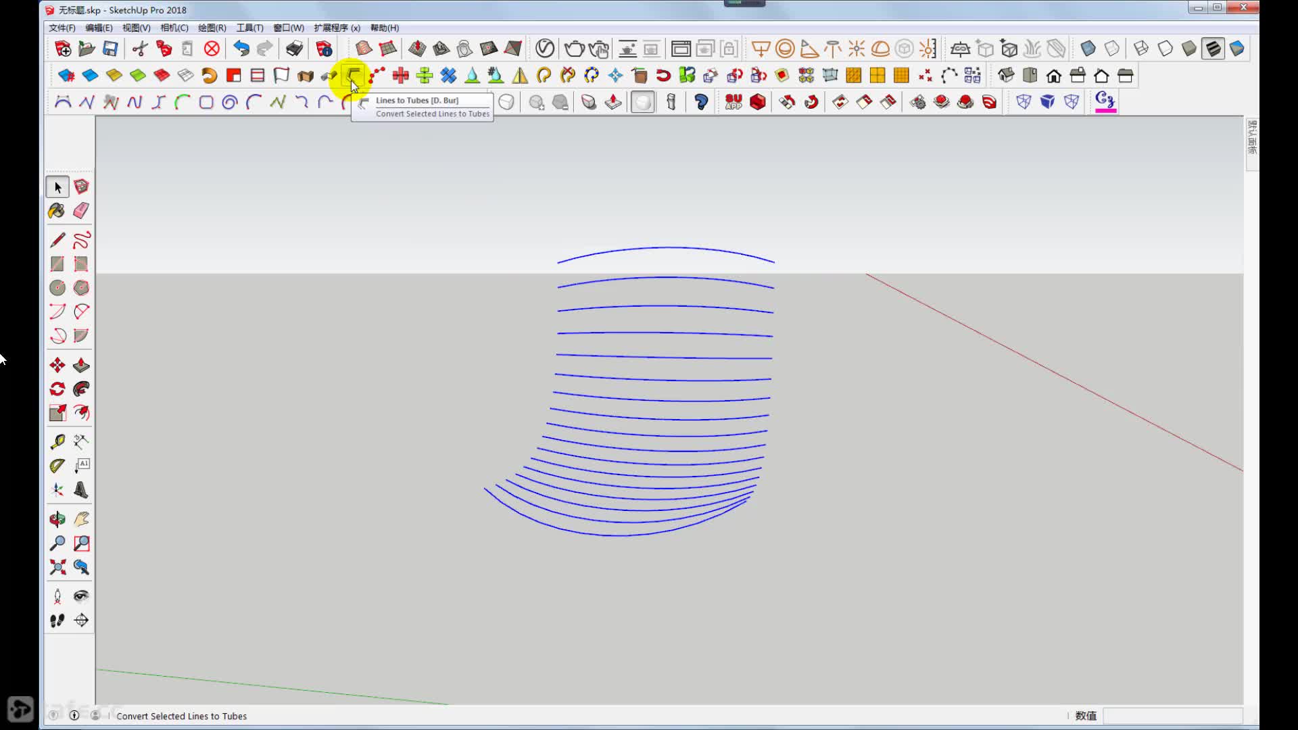Select the Rotate tool
The image size is (1298, 730).
coord(57,389)
